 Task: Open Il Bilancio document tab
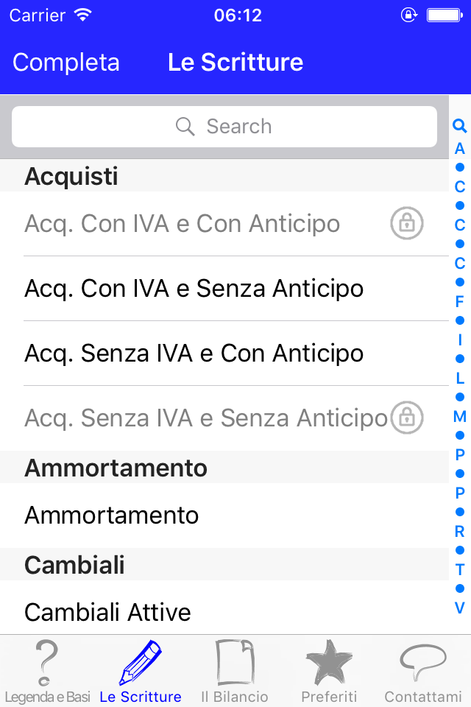click(x=235, y=672)
